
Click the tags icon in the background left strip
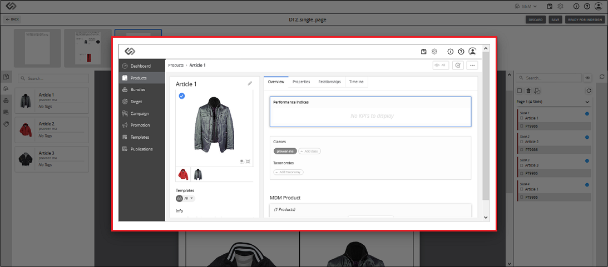click(x=6, y=124)
